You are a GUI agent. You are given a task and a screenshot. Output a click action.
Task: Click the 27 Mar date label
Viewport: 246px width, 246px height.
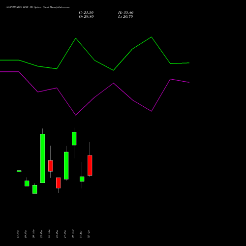pyautogui.click(x=65, y=234)
